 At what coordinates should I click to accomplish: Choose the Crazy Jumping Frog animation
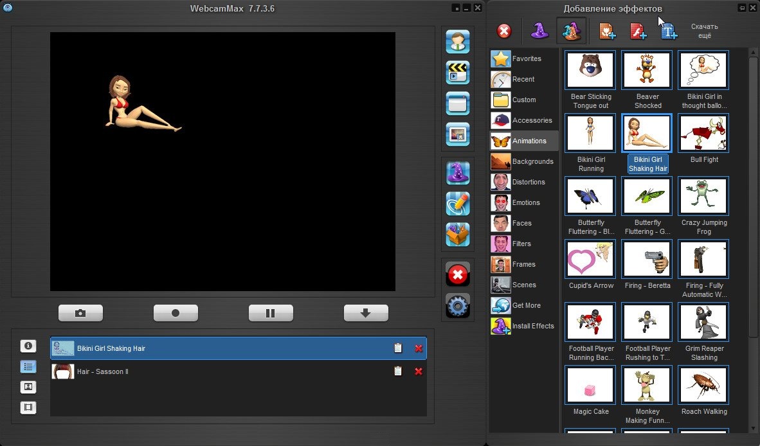click(703, 197)
